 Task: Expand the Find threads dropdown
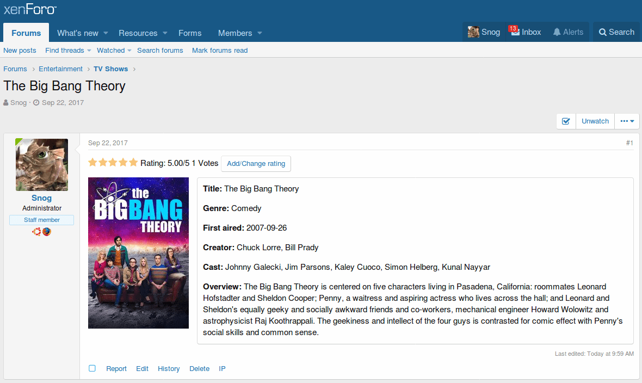tap(89, 51)
